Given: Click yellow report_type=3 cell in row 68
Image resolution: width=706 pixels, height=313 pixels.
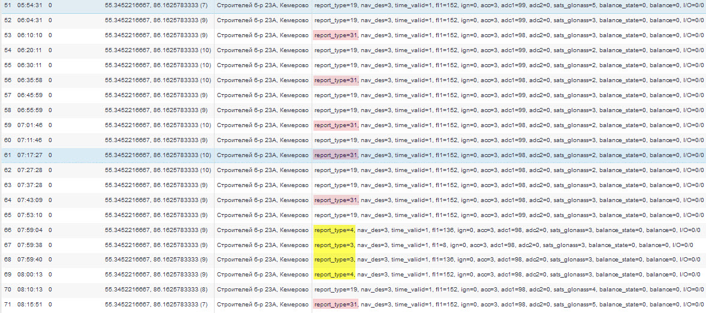Looking at the screenshot, I should (334, 260).
